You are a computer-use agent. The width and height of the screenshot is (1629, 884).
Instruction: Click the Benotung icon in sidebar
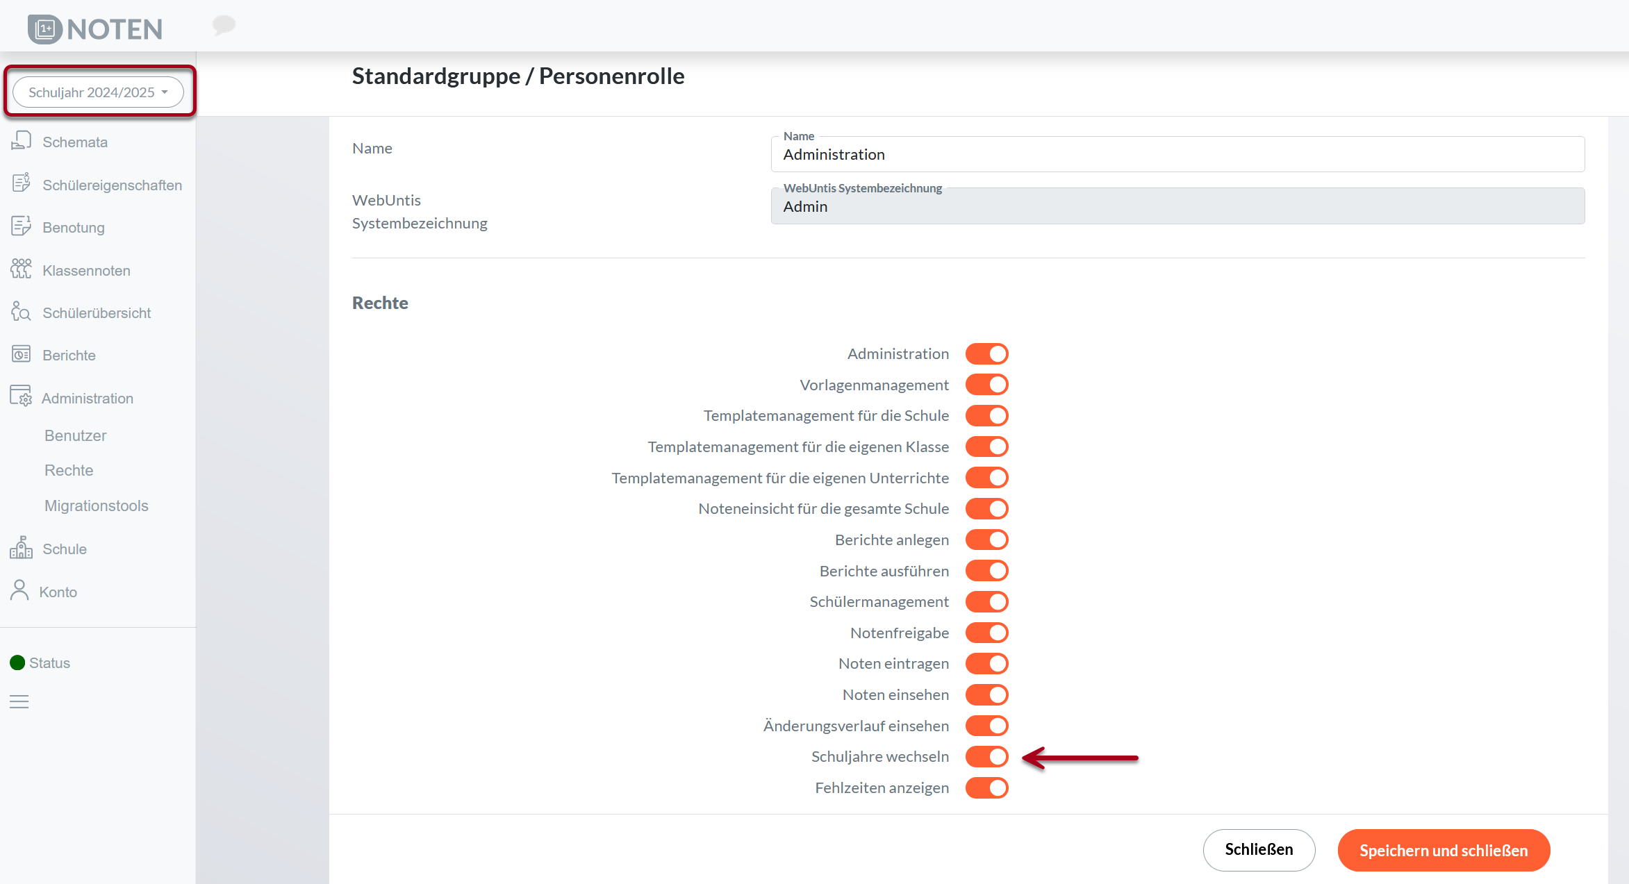click(21, 226)
